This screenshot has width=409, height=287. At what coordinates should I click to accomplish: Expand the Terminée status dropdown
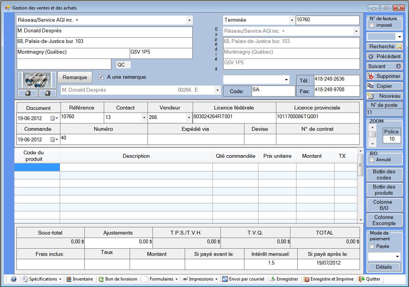coord(292,20)
